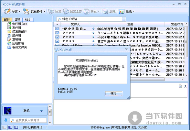Click the 查找联系人或电话 search field
This screenshot has height=131, width=190.
[28, 120]
